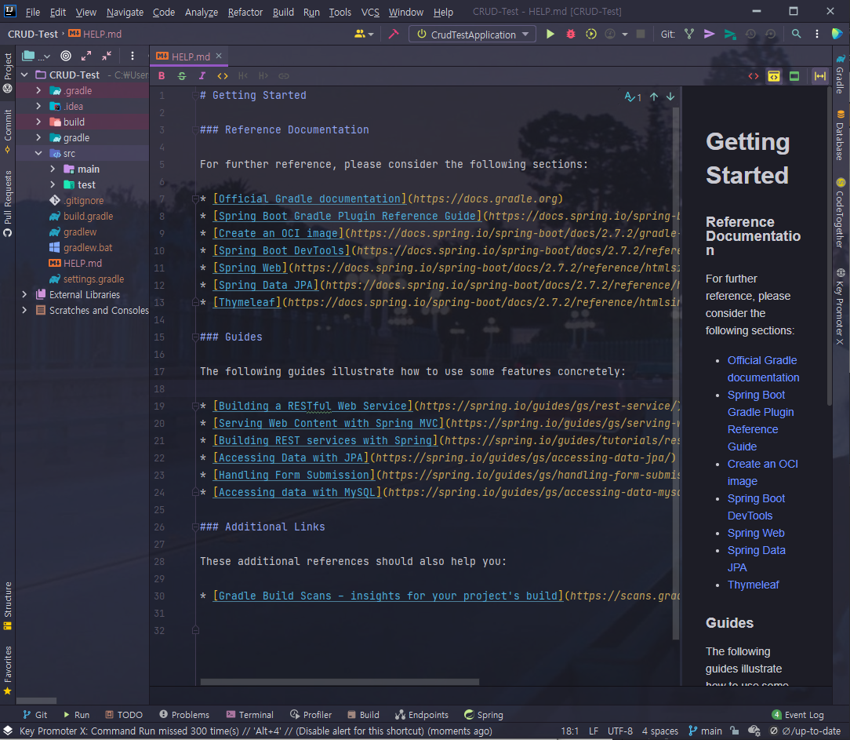Click editor horizontal scrollbar

click(340, 682)
